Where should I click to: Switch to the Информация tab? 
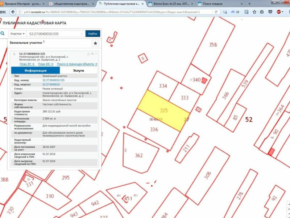pyautogui.click(x=36, y=70)
